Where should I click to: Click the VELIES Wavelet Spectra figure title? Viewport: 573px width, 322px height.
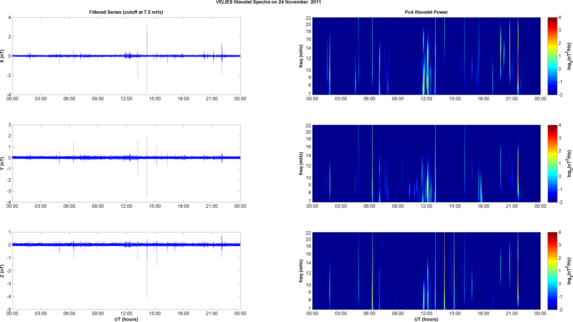coord(268,2)
